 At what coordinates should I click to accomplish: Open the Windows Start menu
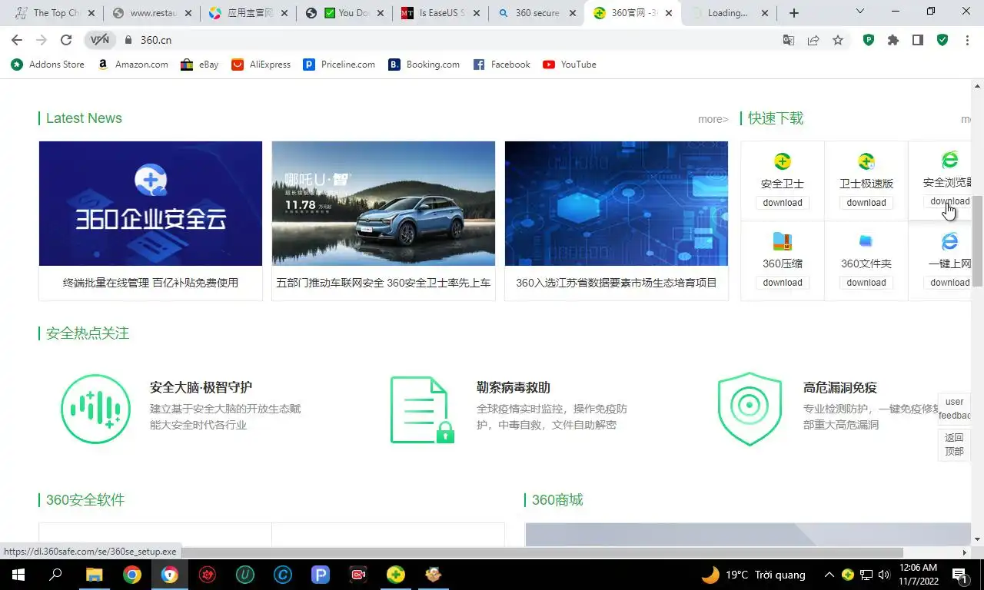coord(18,575)
